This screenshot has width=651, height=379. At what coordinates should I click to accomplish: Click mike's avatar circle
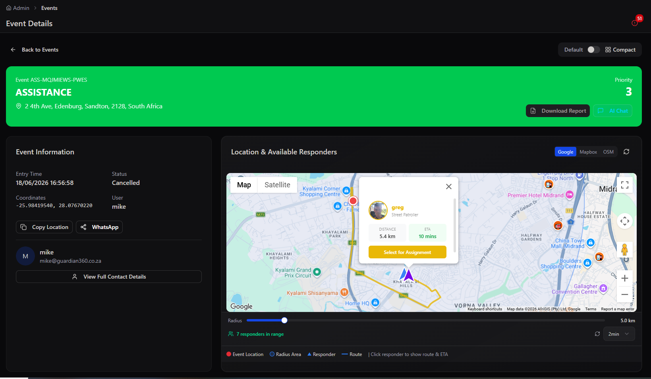click(x=25, y=256)
